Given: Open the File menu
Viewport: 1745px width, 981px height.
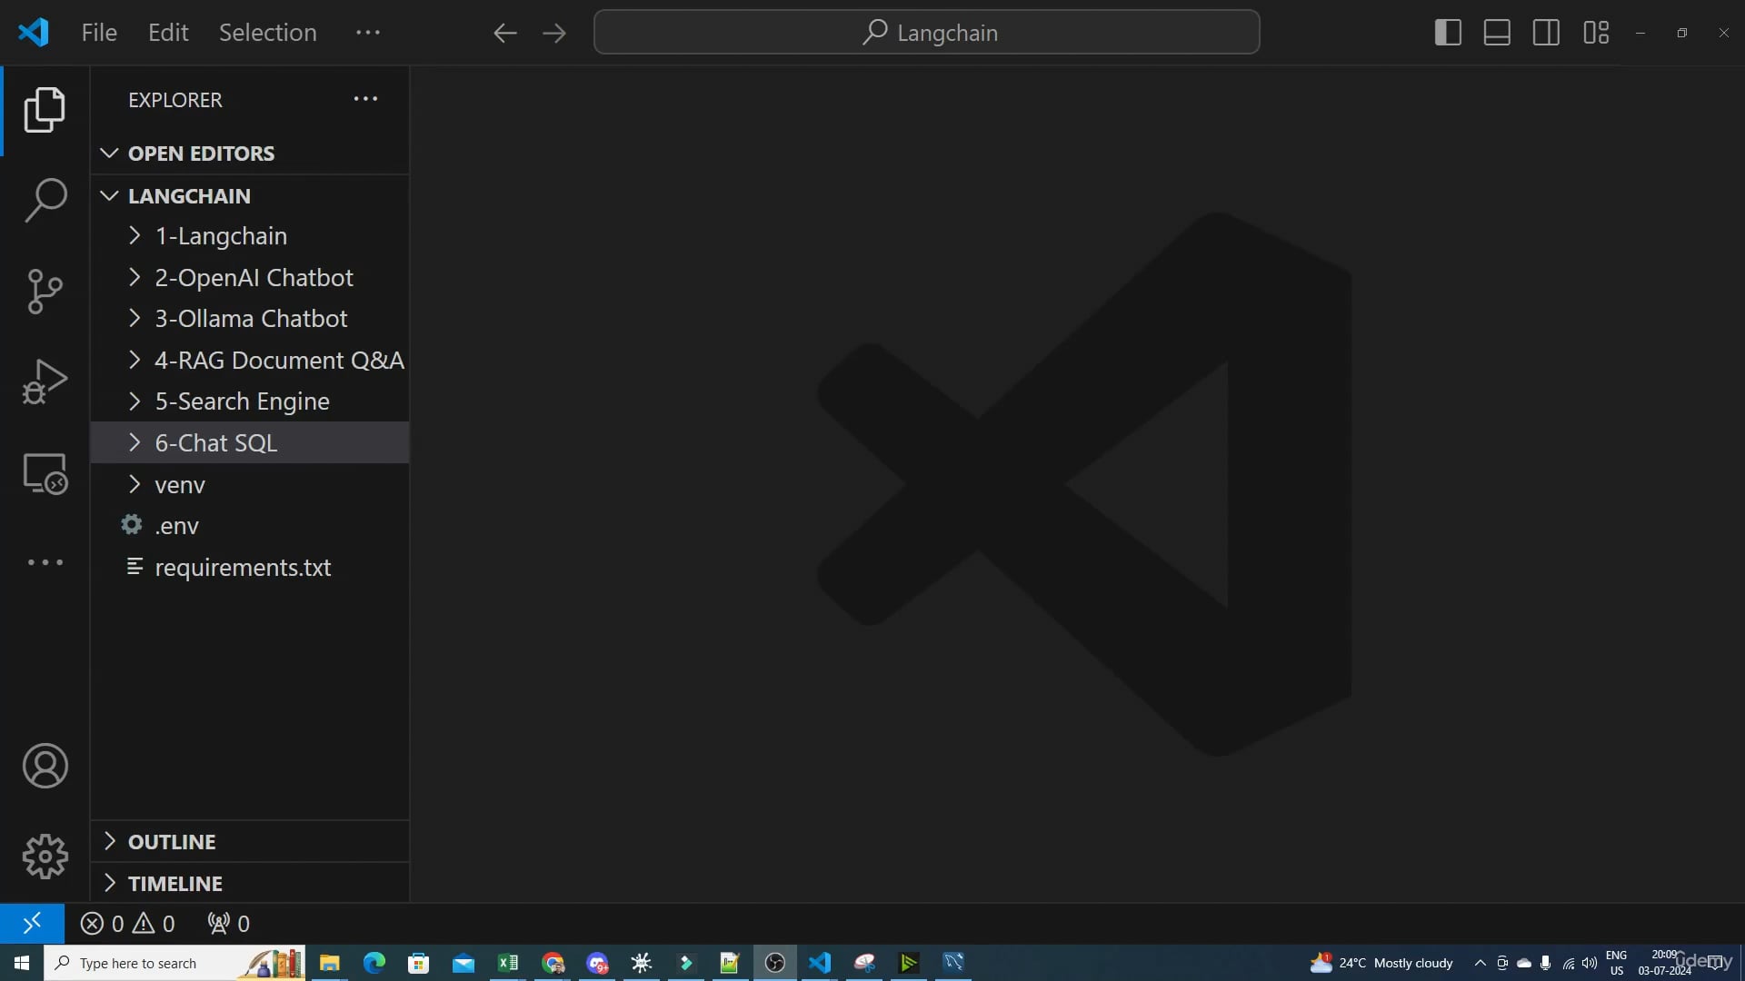Looking at the screenshot, I should [x=99, y=33].
